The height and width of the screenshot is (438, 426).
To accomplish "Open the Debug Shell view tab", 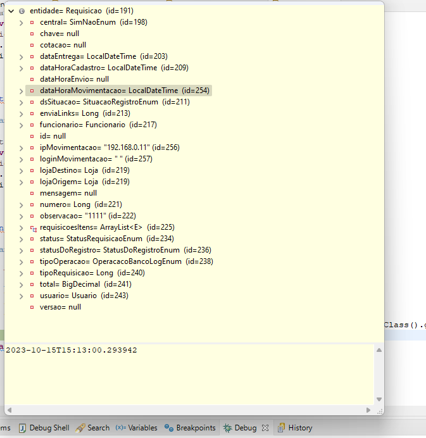I will click(x=44, y=428).
